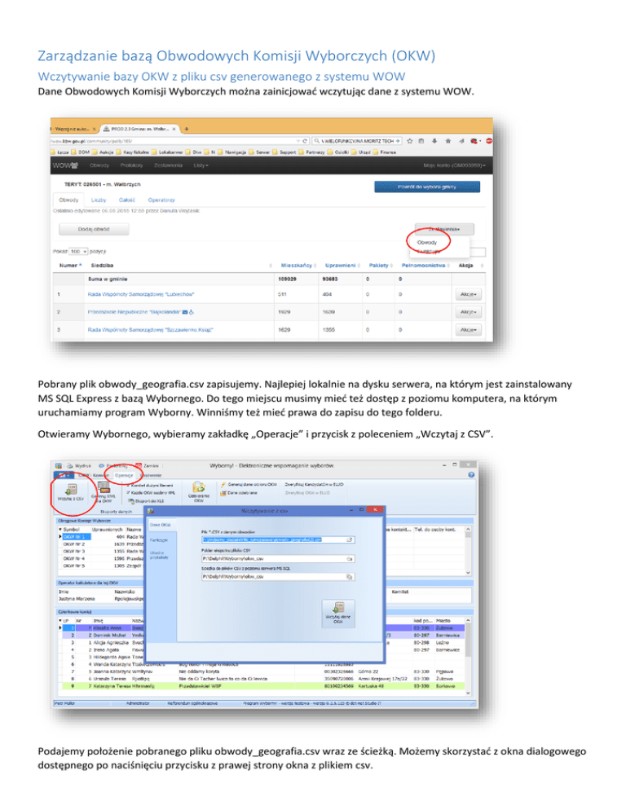Click browse icon beside CSV file path

coord(349,539)
